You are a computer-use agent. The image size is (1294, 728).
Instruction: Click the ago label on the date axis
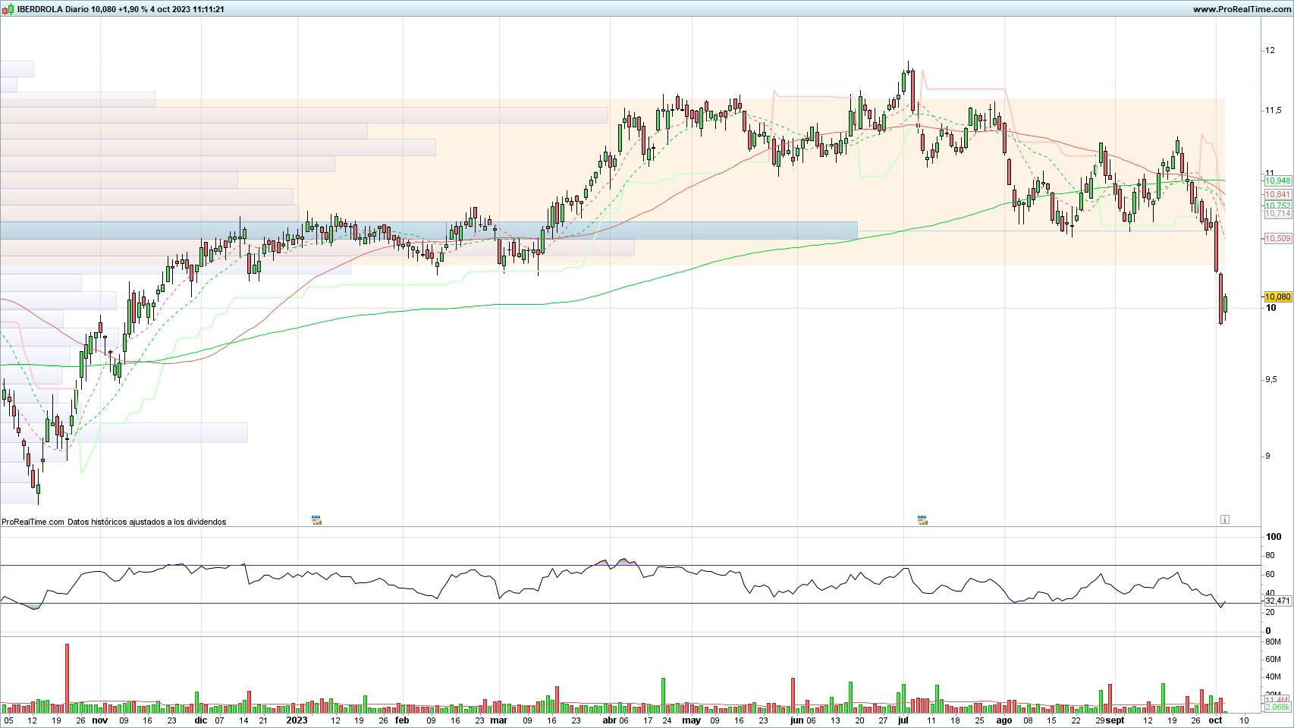point(1003,720)
